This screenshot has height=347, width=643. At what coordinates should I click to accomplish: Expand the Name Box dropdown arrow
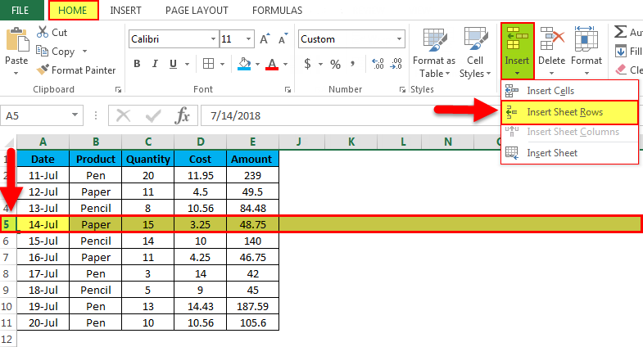pos(75,115)
